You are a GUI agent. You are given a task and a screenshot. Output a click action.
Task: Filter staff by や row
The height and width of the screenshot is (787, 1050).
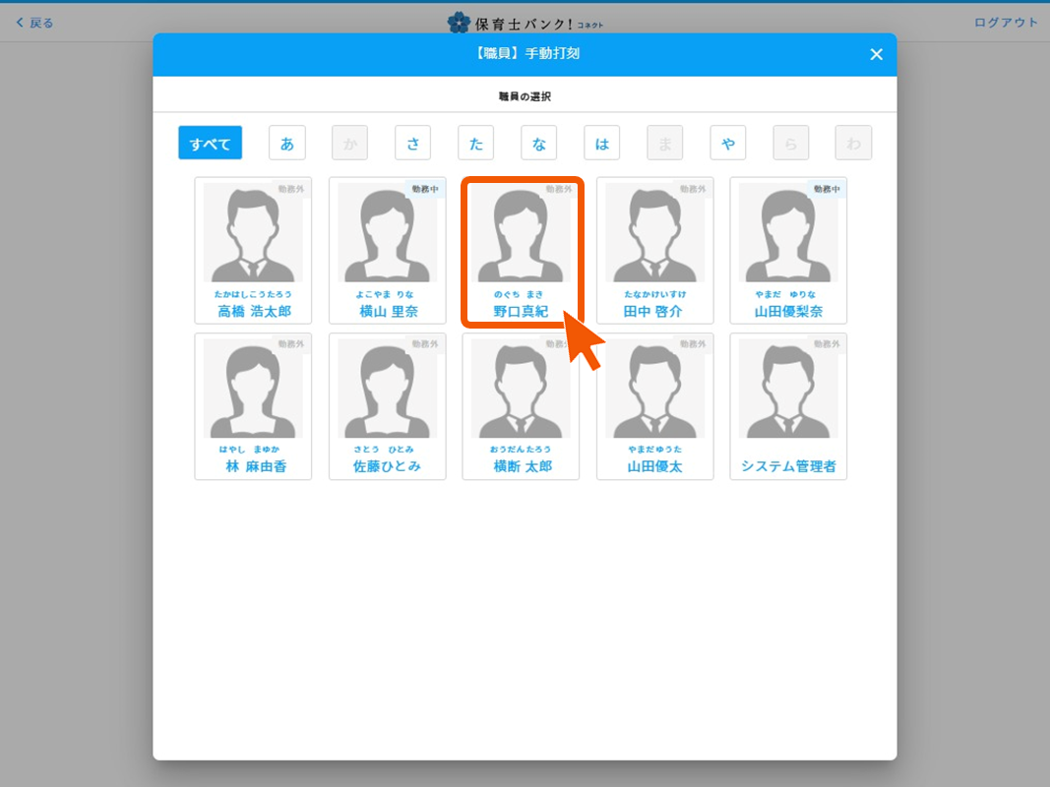[x=728, y=143]
